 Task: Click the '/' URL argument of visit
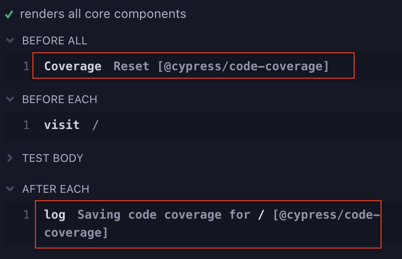95,125
